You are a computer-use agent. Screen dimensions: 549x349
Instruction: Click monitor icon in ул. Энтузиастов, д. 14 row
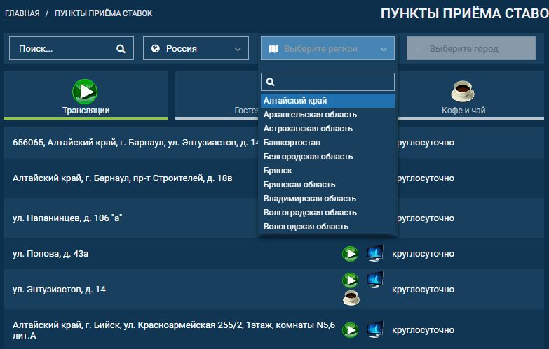[x=375, y=280]
